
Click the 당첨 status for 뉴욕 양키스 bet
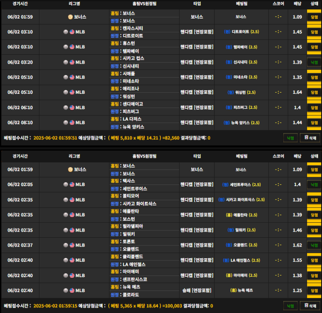coord(314,123)
